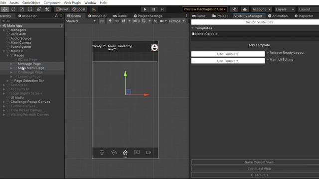Click the home icon in scene preview
319x179 pixels.
[125, 153]
